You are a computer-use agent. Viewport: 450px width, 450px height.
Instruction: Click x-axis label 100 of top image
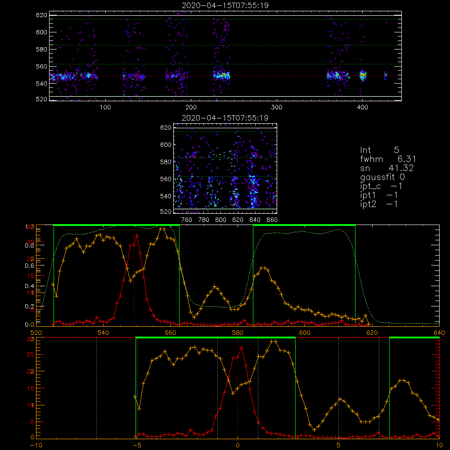click(x=105, y=107)
